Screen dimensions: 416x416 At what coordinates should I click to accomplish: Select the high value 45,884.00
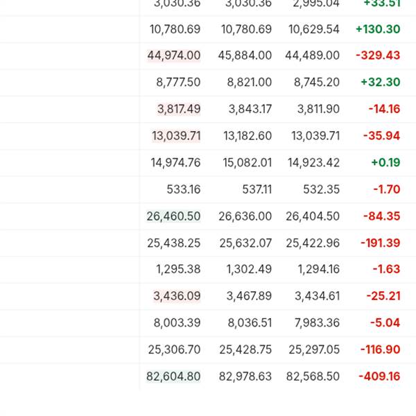[x=245, y=55]
